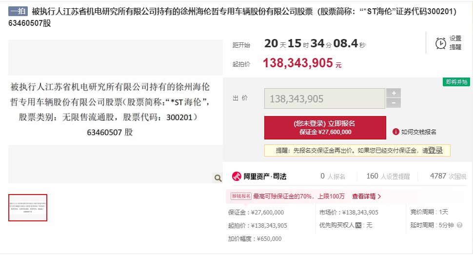Viewport: 473px width, 255px height.
Task: Open the 登录 login link
Action: pos(435,150)
